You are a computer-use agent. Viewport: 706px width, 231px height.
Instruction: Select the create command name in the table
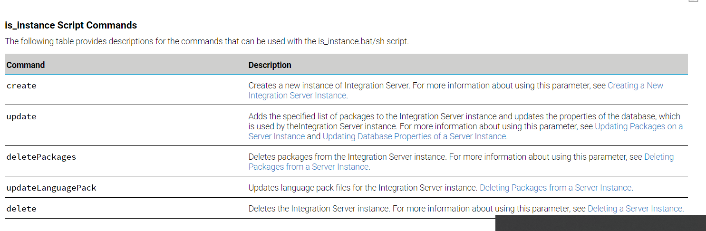pos(21,86)
